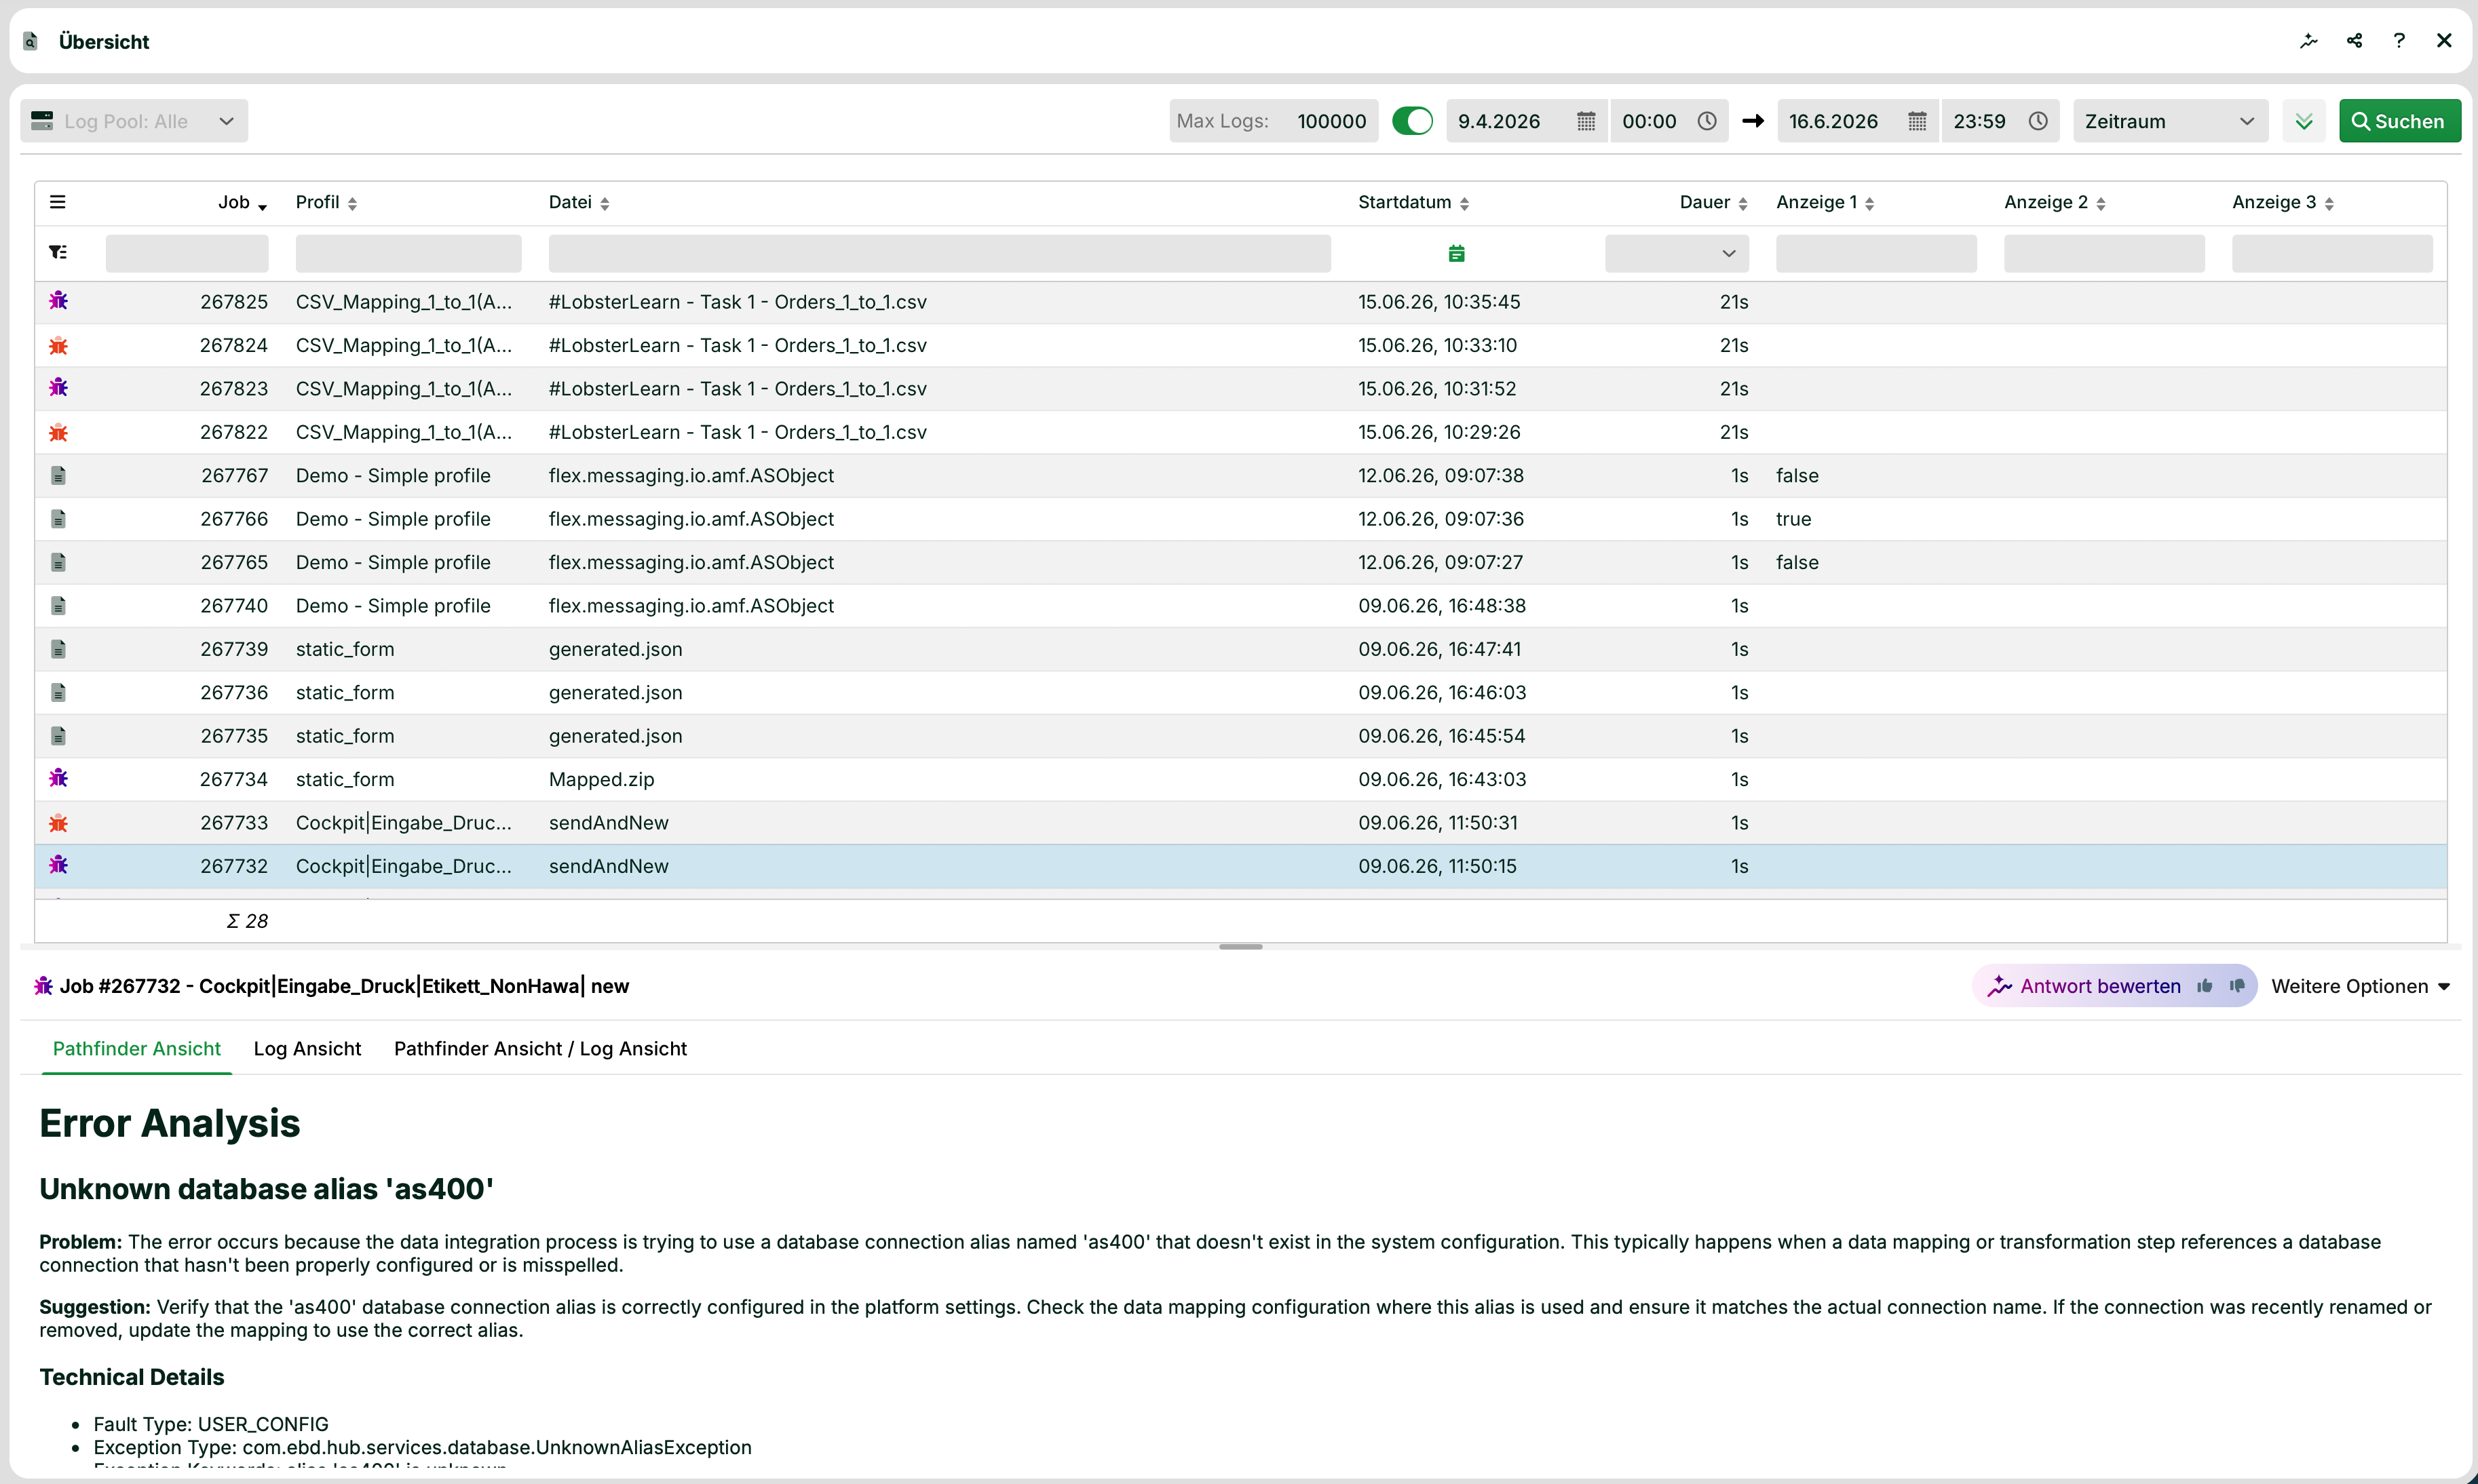The height and width of the screenshot is (1484, 2478).
Task: Click the purple bug icon of job 267734
Action: (x=58, y=778)
